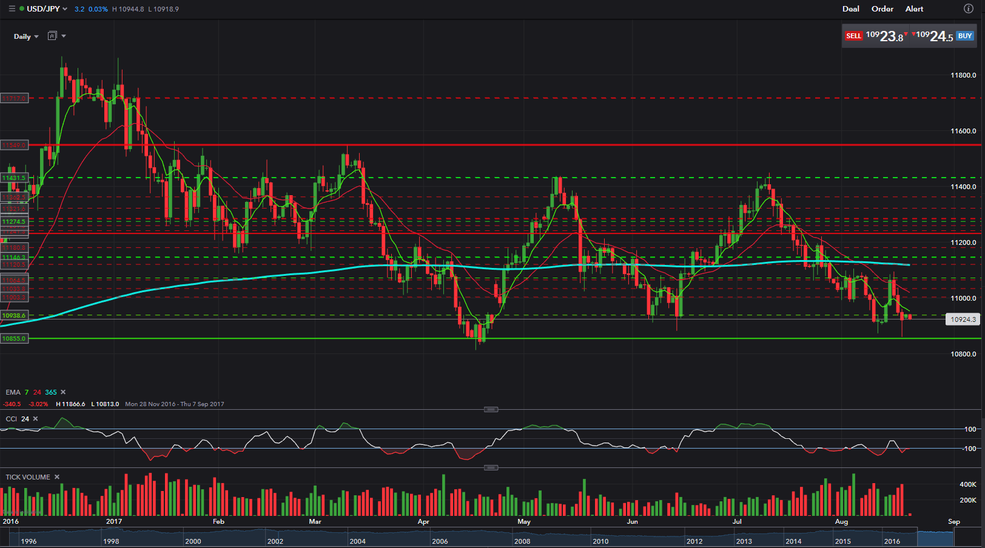Image resolution: width=985 pixels, height=548 pixels.
Task: Click the Feb date axis label
Action: pyautogui.click(x=218, y=521)
